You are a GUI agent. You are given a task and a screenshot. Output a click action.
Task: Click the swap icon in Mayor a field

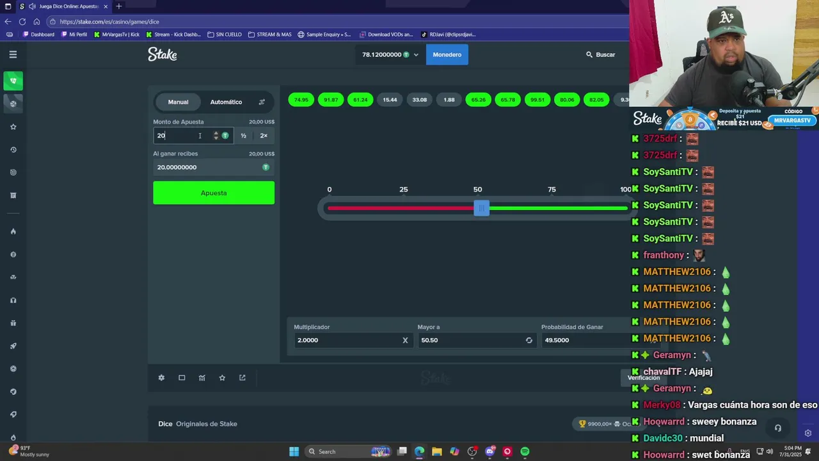click(529, 340)
